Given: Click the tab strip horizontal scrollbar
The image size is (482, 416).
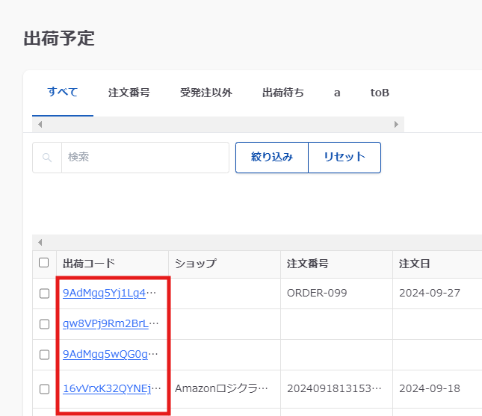Looking at the screenshot, I should pyautogui.click(x=217, y=124).
